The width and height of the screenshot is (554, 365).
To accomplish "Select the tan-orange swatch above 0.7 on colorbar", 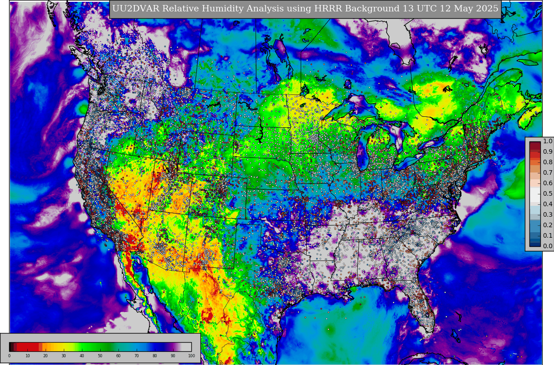I will coord(535,169).
